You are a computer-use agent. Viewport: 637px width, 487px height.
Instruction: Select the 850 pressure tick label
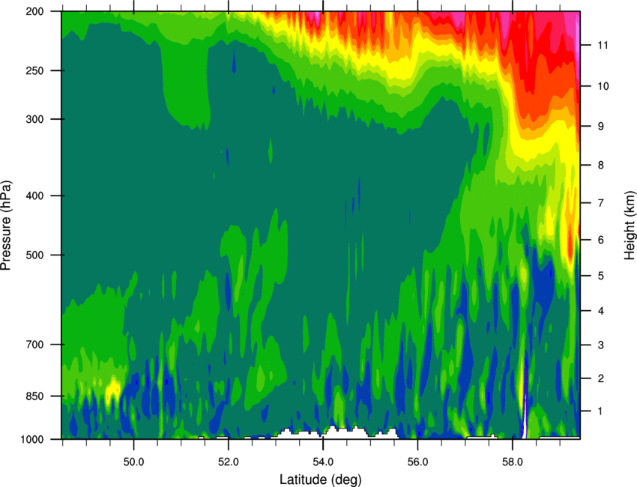pyautogui.click(x=34, y=396)
